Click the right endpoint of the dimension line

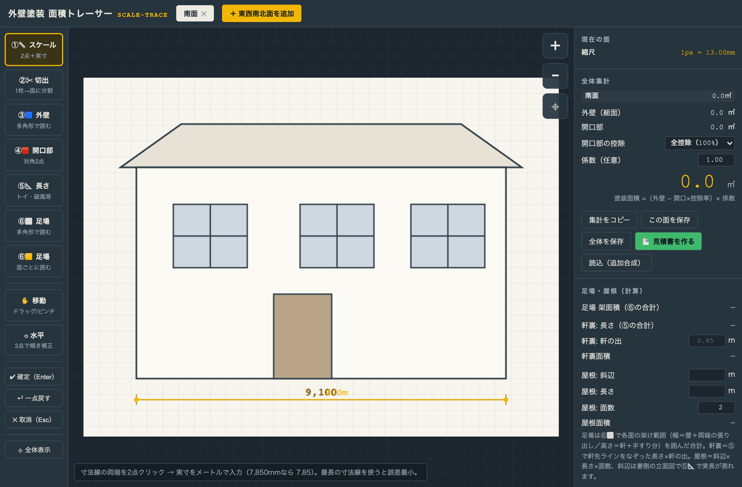(x=506, y=399)
